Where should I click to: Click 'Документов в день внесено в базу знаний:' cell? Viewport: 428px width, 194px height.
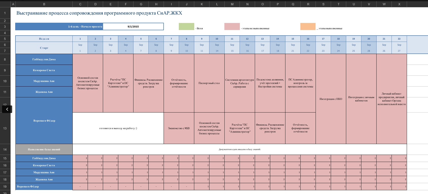click(x=240, y=149)
